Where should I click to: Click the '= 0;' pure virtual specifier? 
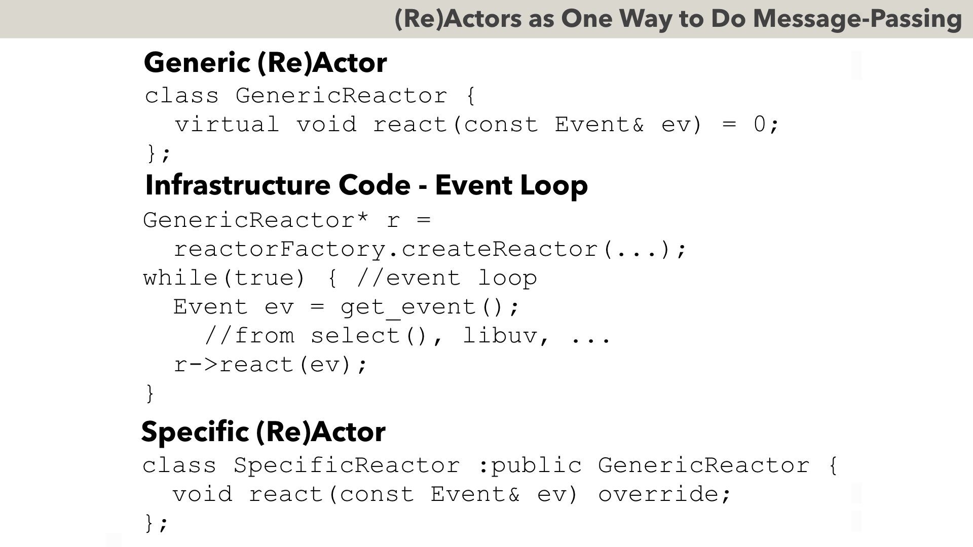pyautogui.click(x=750, y=125)
